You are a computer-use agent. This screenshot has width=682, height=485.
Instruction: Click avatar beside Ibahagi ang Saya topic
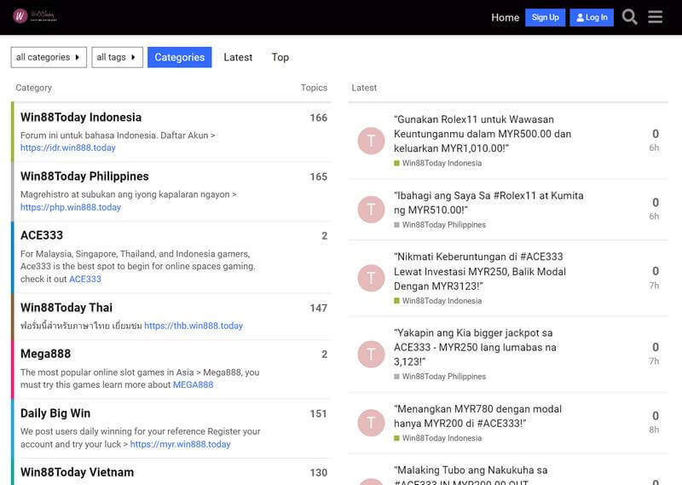pos(371,209)
